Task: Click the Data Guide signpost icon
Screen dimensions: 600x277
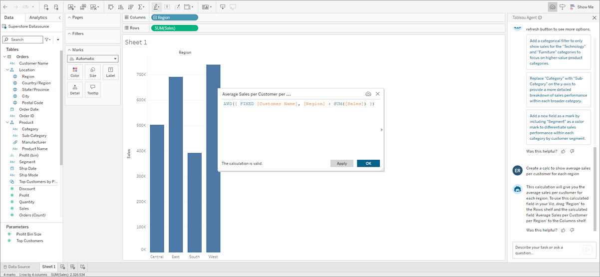Action: pyautogui.click(x=563, y=7)
